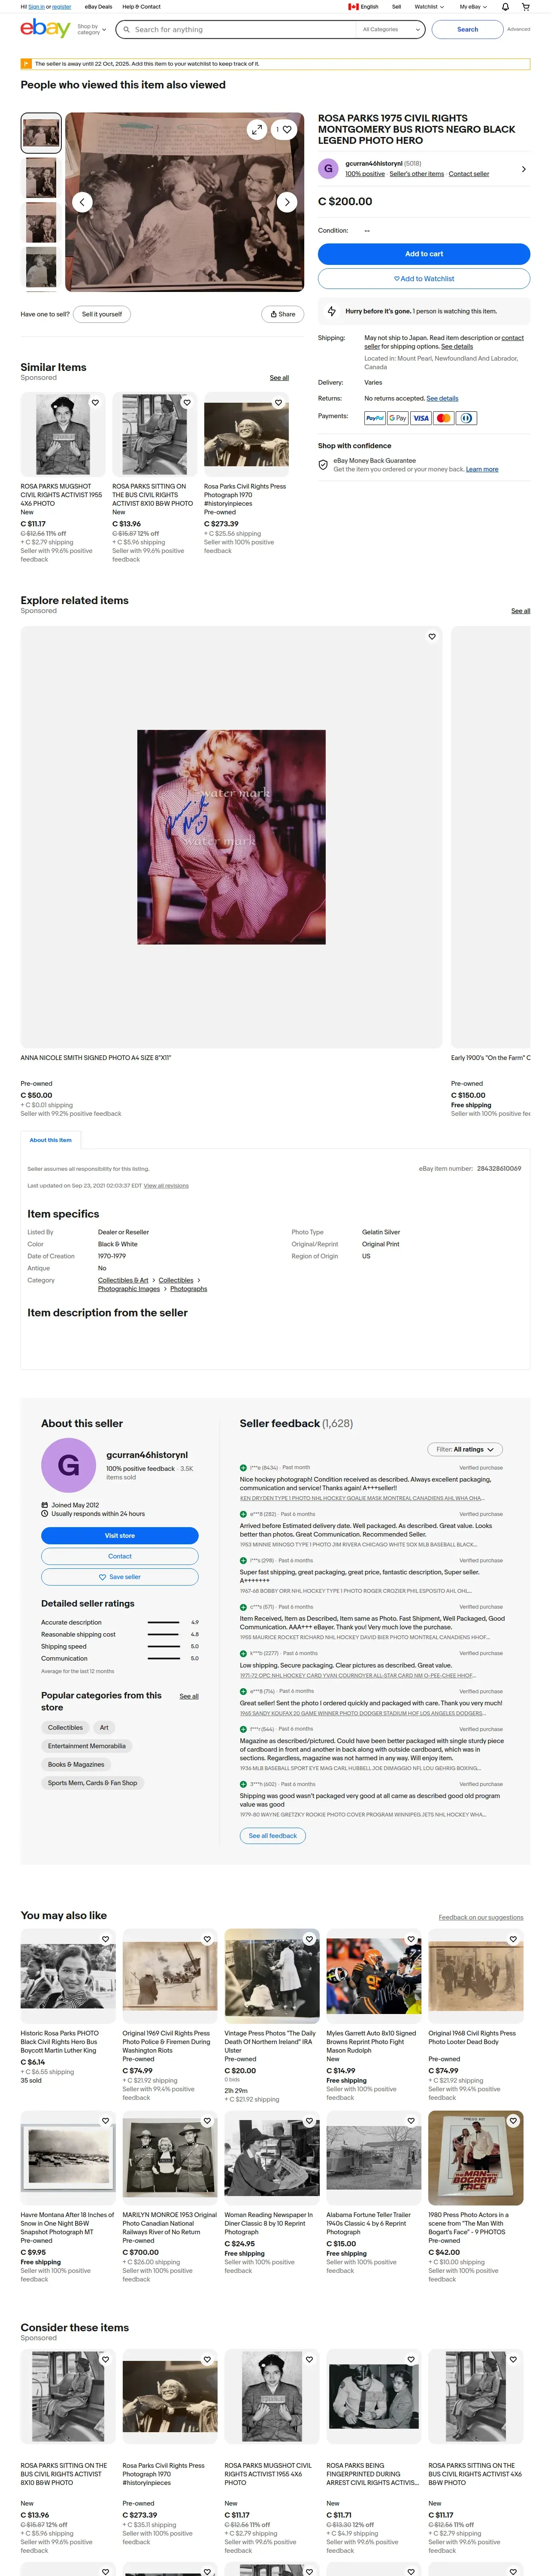Show previous photo with left arrow
551x2576 pixels.
(83, 202)
